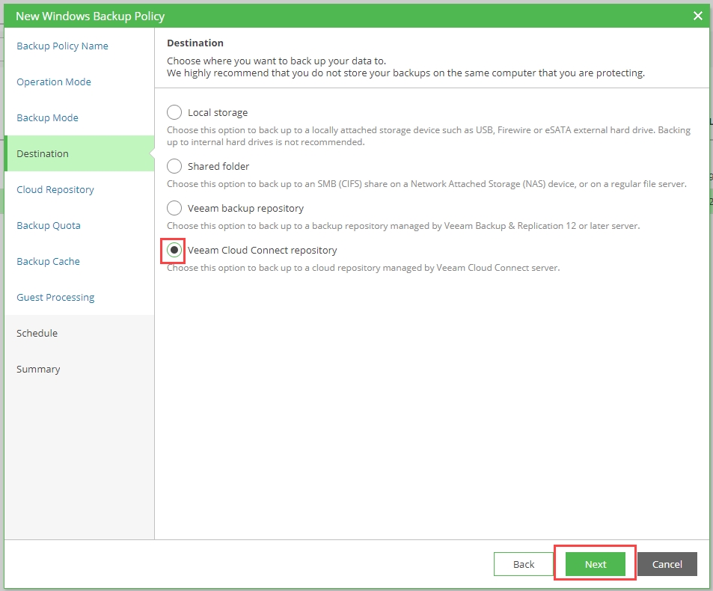
Task: Cancel the backup policy wizard
Action: point(667,564)
